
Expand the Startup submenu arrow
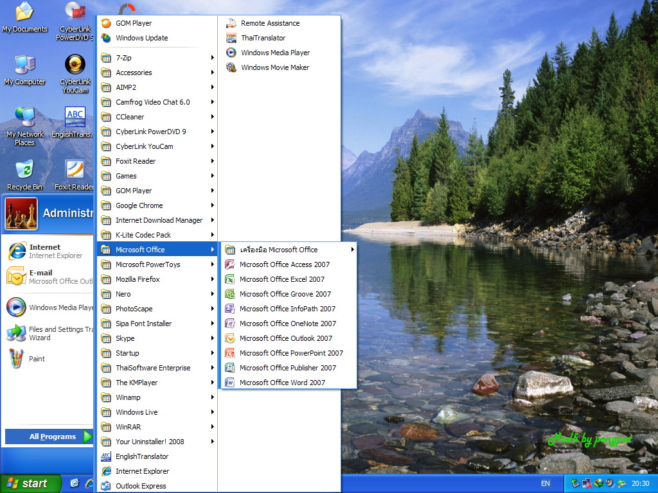tap(212, 353)
